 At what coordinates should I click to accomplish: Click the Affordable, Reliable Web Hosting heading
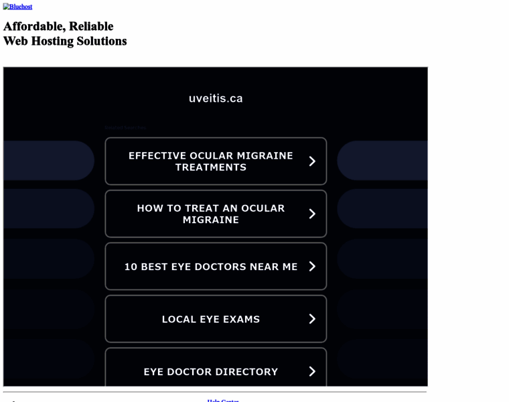click(65, 33)
